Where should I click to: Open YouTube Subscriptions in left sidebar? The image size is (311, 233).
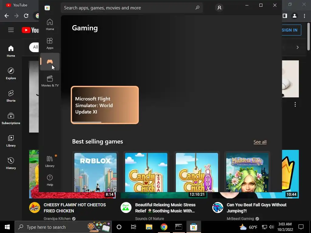pos(11,119)
